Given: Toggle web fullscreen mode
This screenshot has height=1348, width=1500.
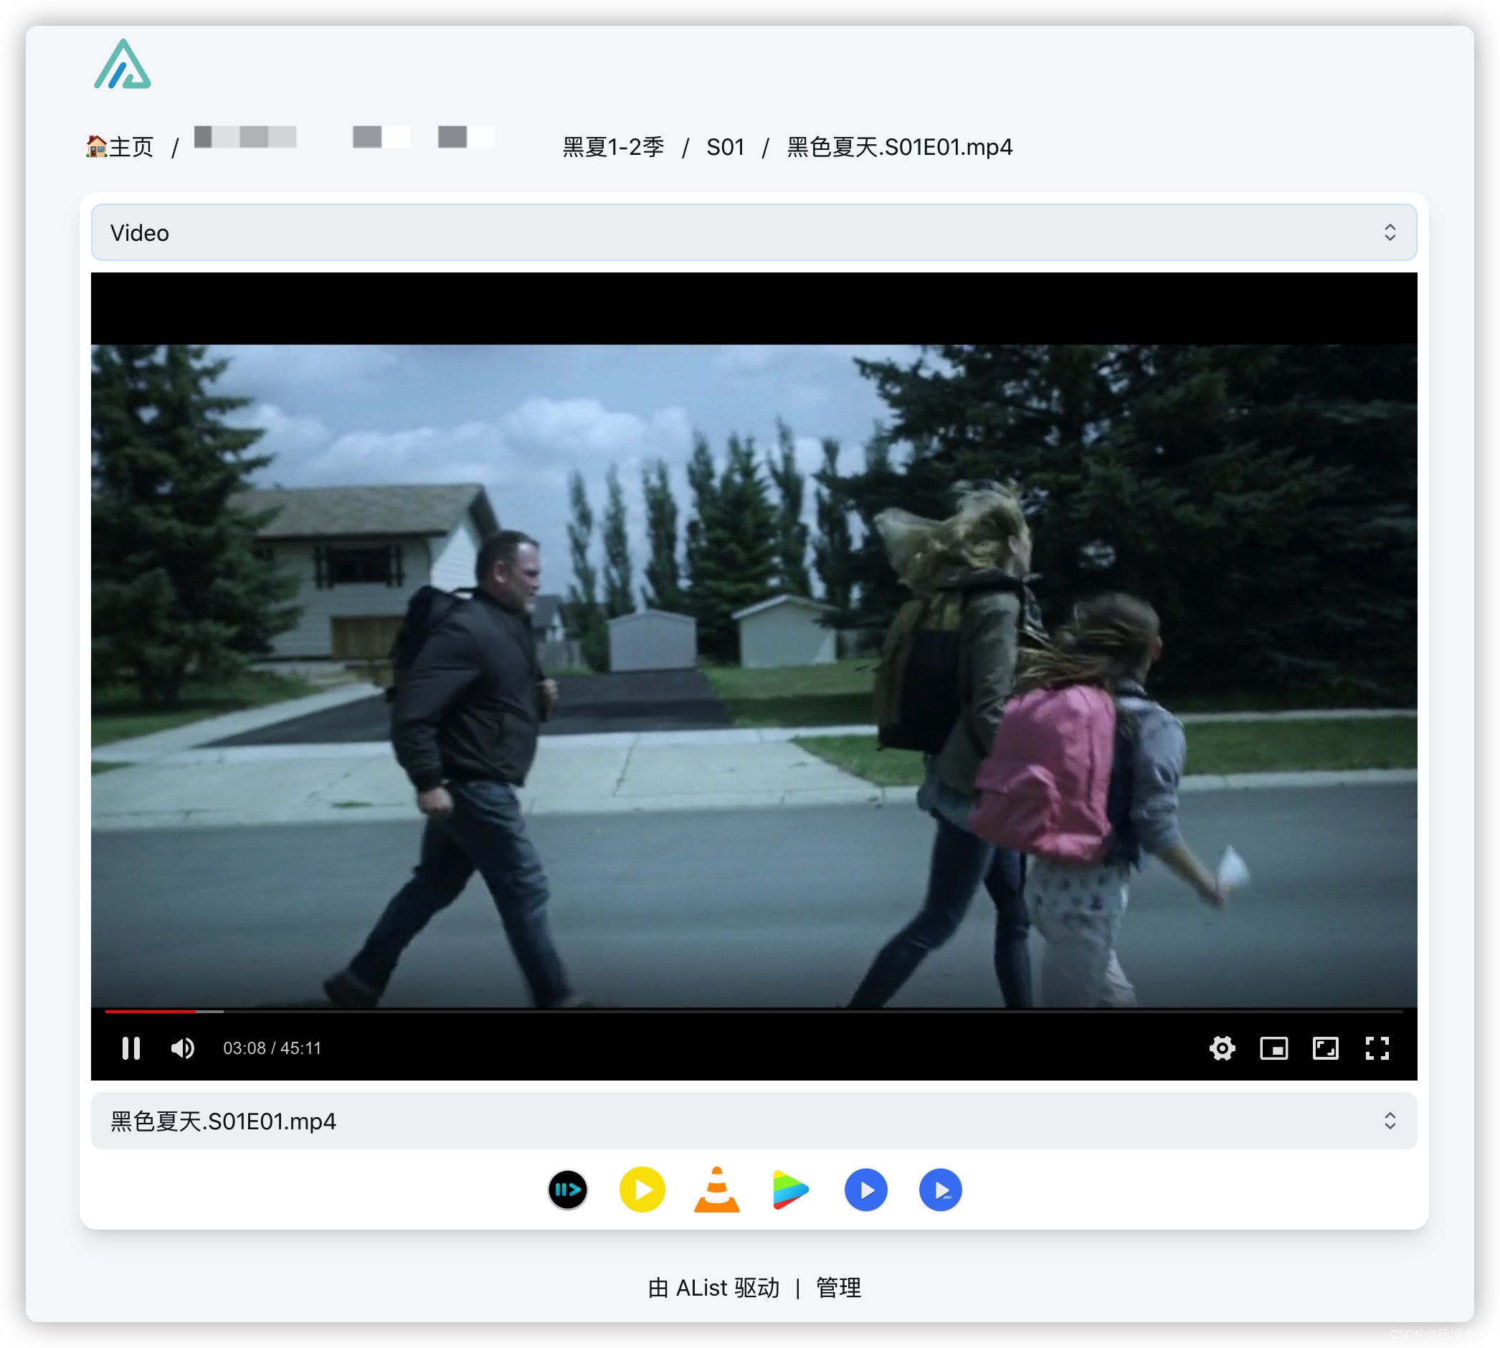Looking at the screenshot, I should pyautogui.click(x=1325, y=1048).
